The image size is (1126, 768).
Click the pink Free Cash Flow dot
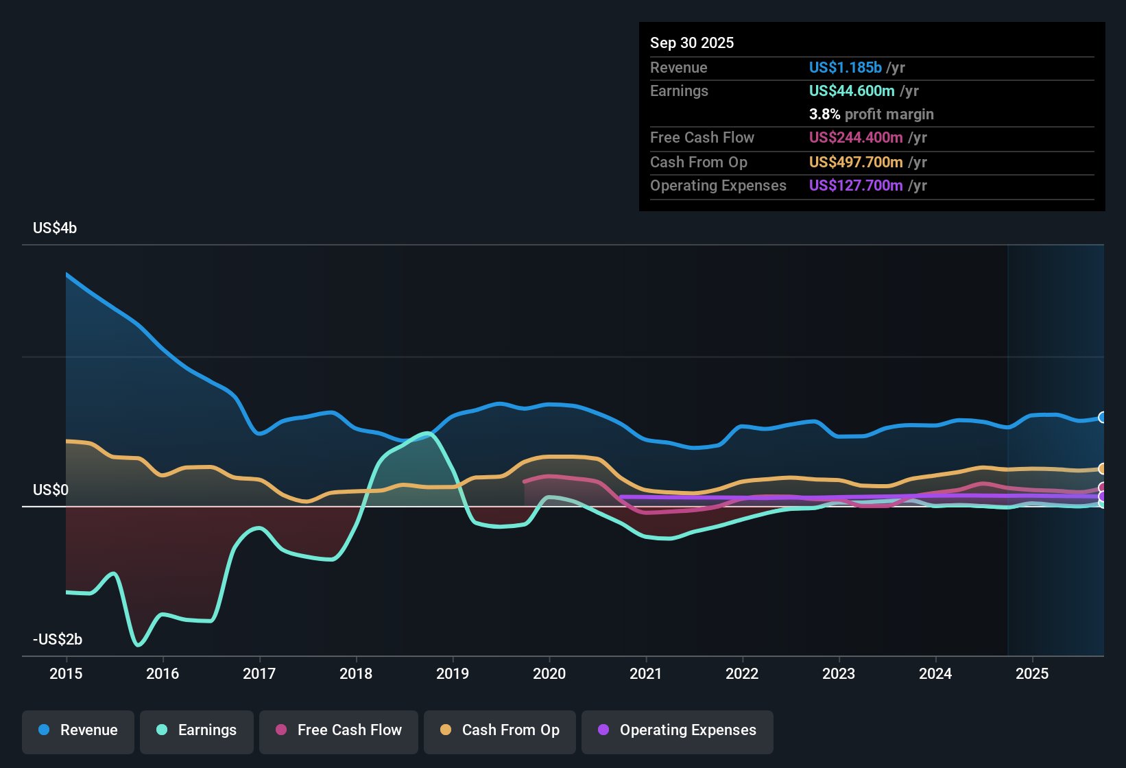(280, 730)
